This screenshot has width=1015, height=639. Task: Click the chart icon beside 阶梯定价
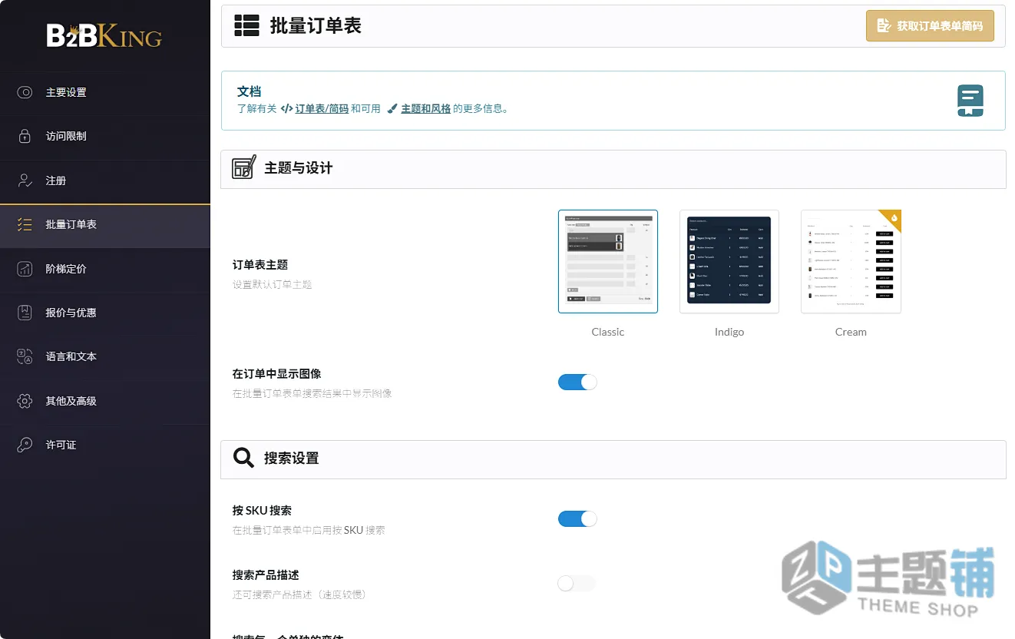(25, 269)
